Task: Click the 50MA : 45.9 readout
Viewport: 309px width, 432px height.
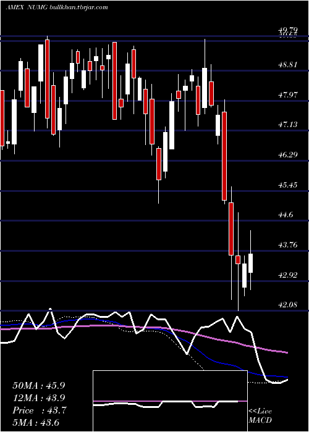Action: [38, 386]
